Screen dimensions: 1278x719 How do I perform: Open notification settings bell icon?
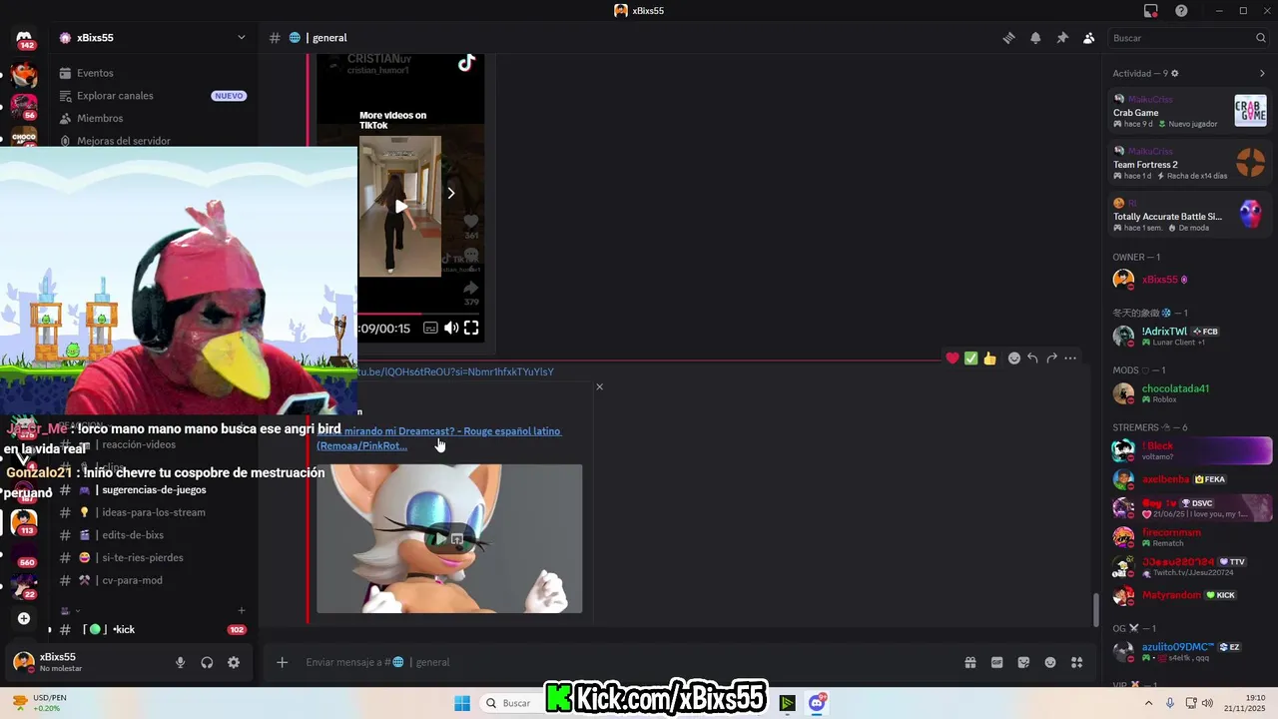[1035, 38]
